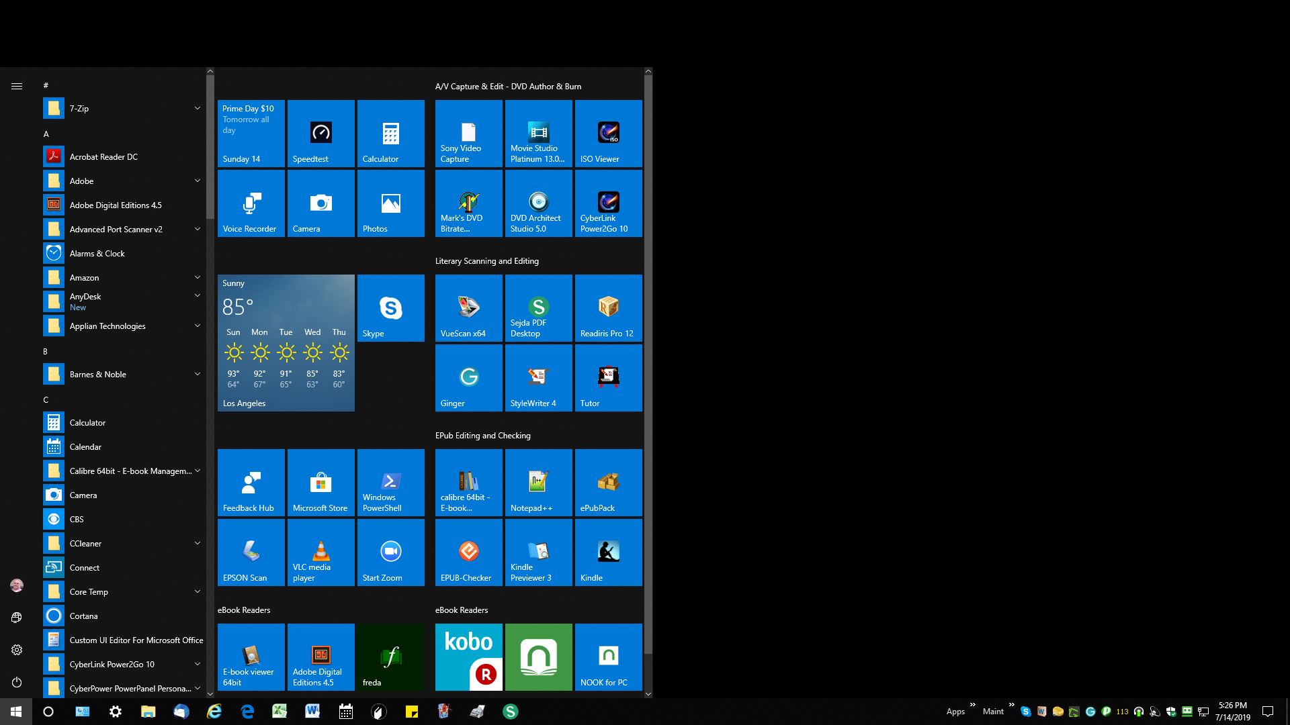
Task: Open the Feedback Hub tile
Action: (251, 483)
